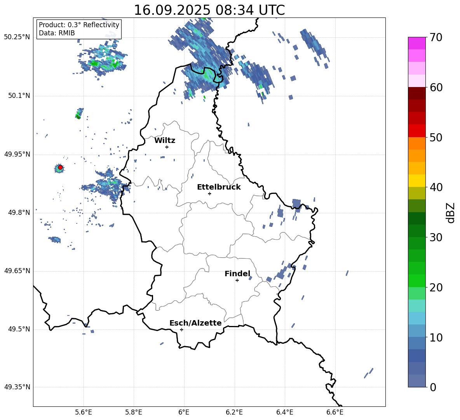Click the Findel city label
Image resolution: width=460 pixels, height=420 pixels.
tap(237, 274)
